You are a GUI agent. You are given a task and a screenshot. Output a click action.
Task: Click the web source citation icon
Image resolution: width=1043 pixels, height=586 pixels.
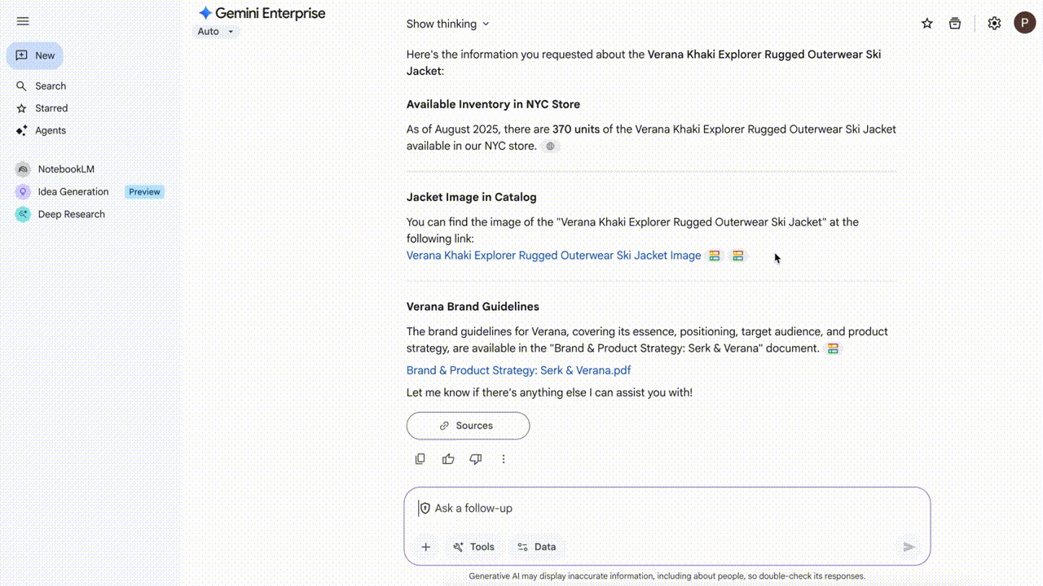point(551,146)
